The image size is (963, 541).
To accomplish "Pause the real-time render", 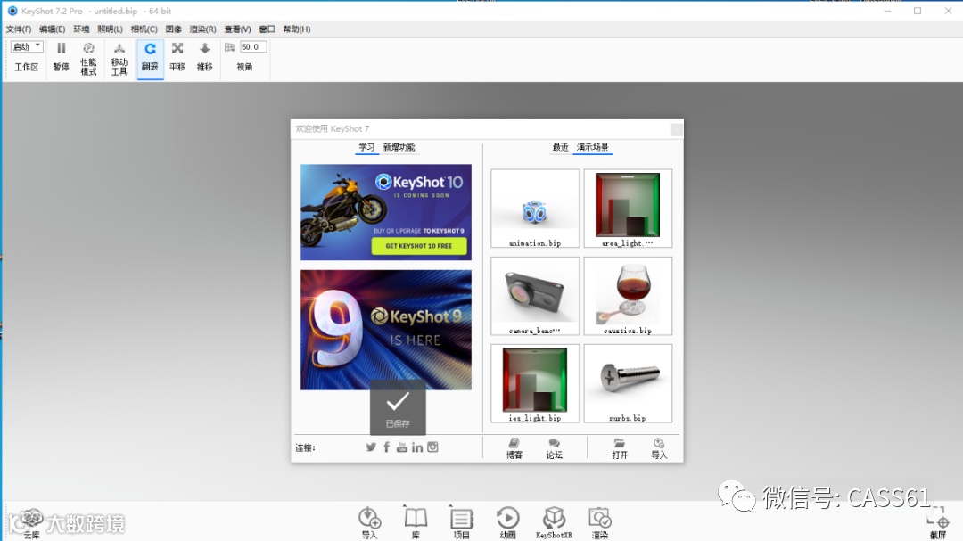I will click(61, 56).
